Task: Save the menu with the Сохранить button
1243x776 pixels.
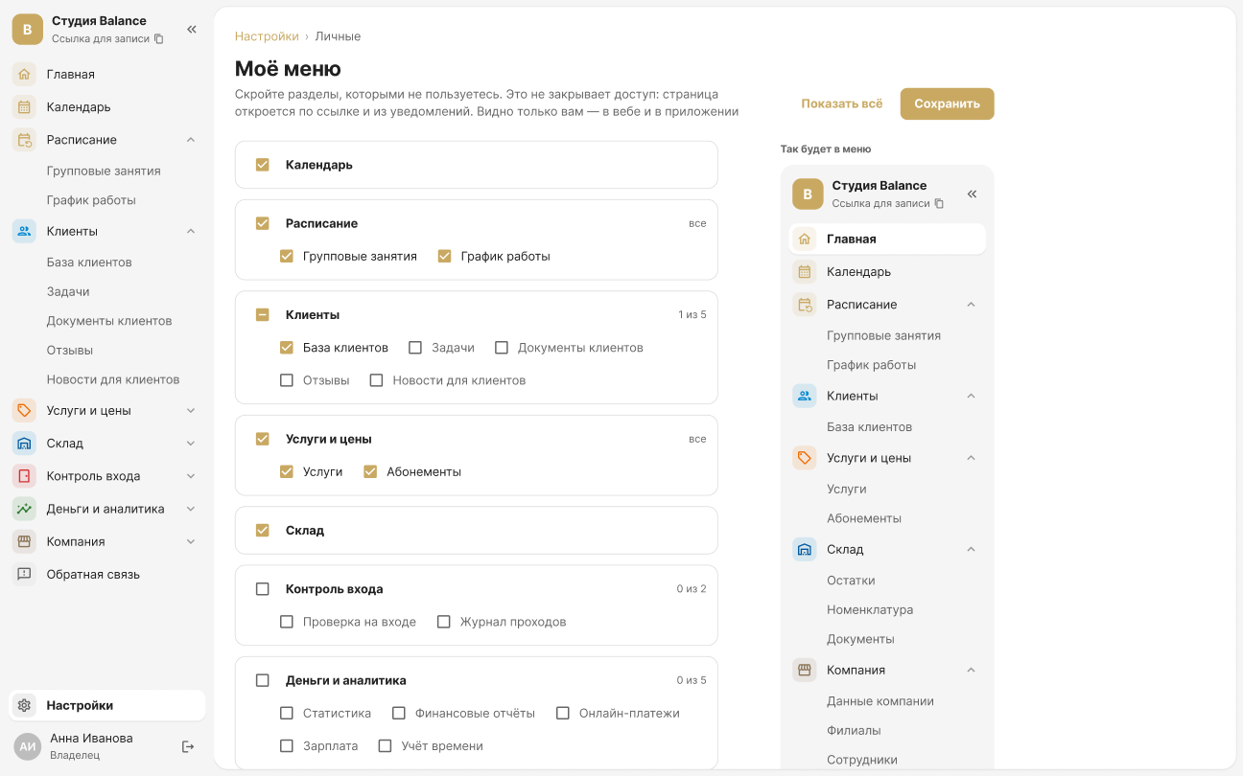Action: pos(947,103)
